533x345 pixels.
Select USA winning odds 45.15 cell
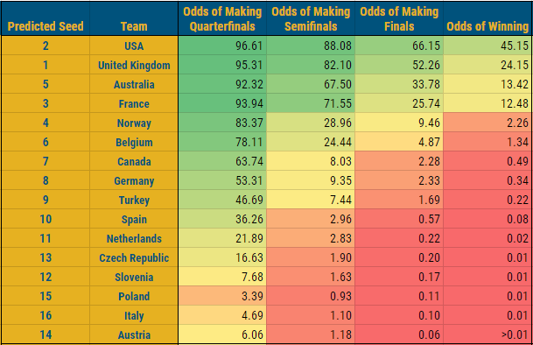[x=487, y=46]
